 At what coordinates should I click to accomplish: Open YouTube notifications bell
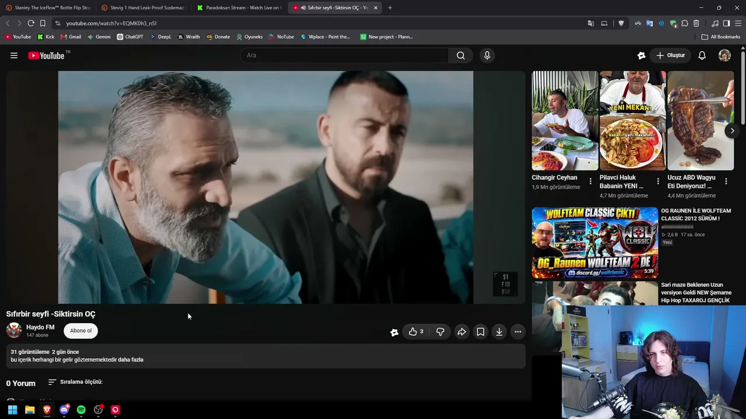702,55
